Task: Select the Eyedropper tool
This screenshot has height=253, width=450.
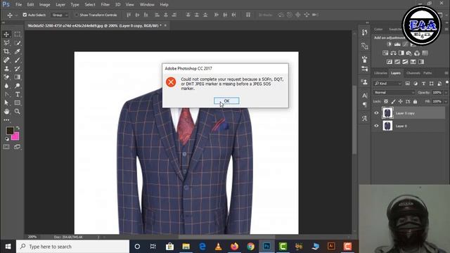Action: [x=17, y=51]
